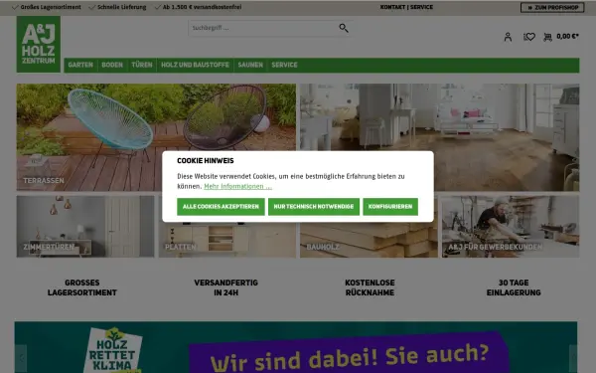The height and width of the screenshot is (373, 596).
Task: Click Versandfertig in 24h text
Action: point(225,287)
